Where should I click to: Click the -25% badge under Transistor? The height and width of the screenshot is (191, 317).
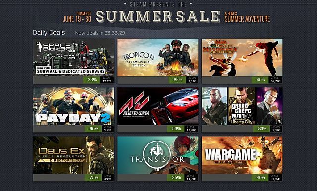point(175,178)
